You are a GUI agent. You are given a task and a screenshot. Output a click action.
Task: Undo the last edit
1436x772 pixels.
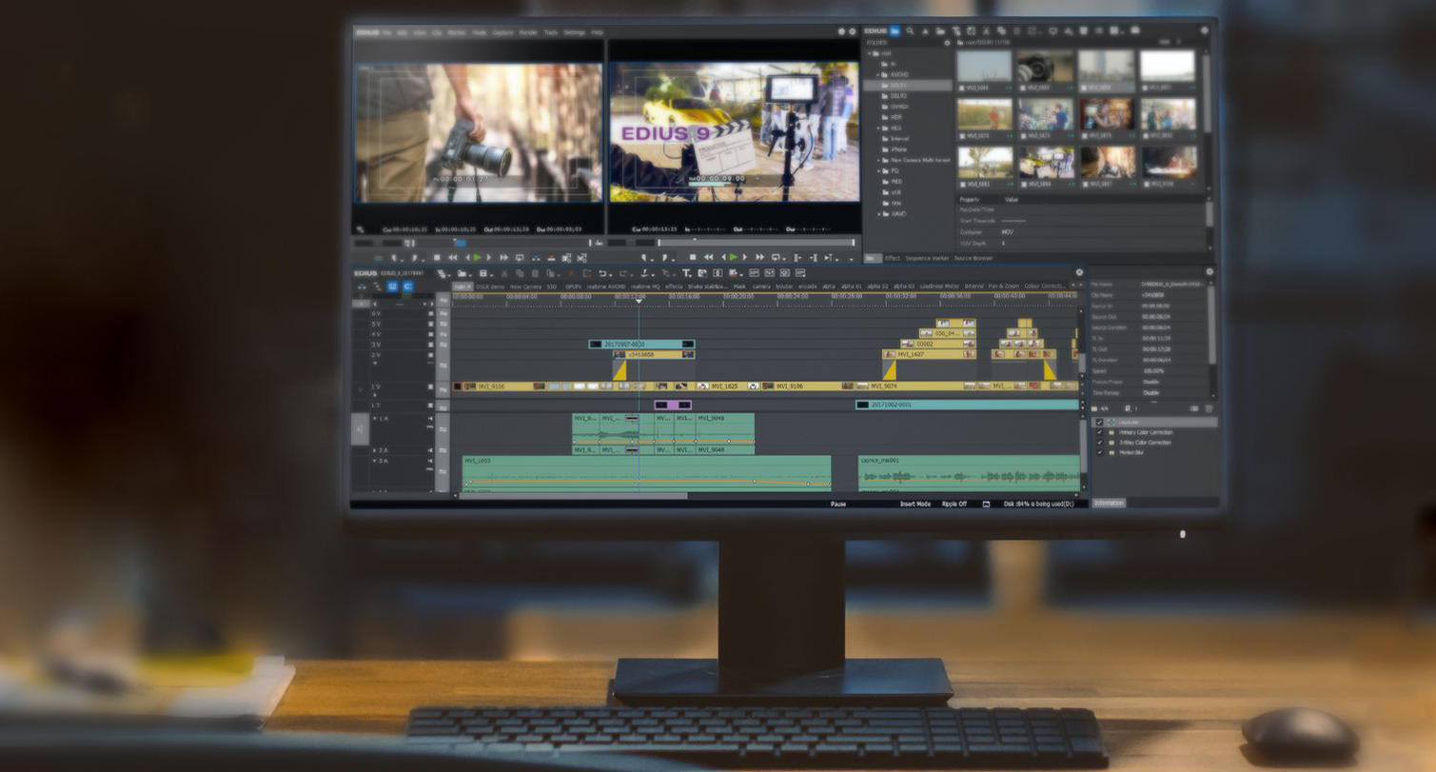602,274
